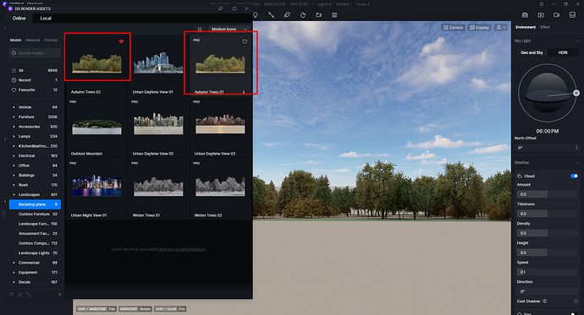Click the cloud Amount slider
584x315 pixels.
pyautogui.click(x=547, y=194)
